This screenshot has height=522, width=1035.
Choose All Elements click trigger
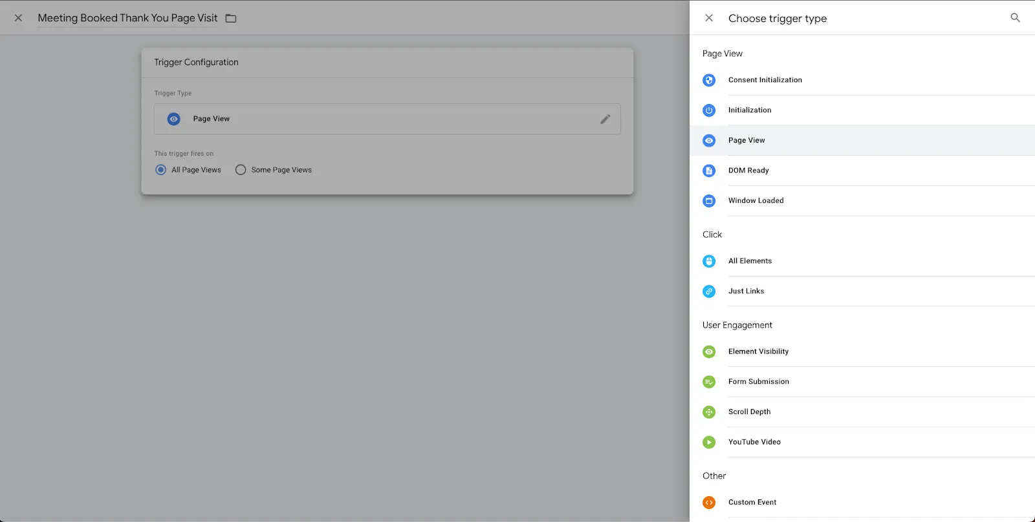(862, 261)
